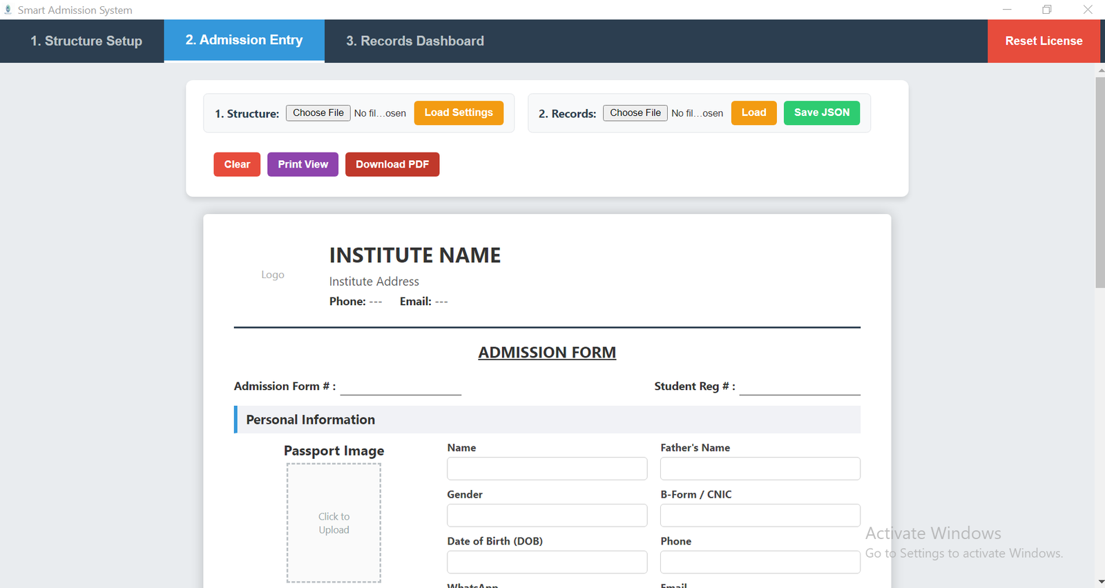Image resolution: width=1105 pixels, height=588 pixels.
Task: Focus the Admission Form number field
Action: click(x=401, y=386)
